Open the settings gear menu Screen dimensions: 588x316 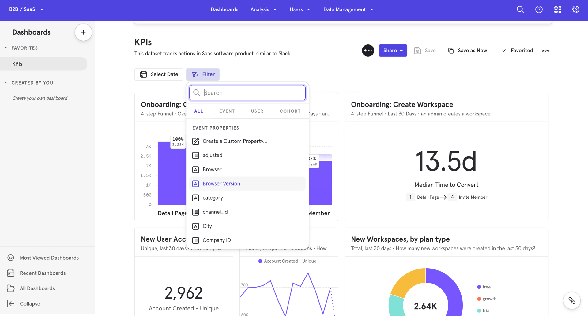click(x=575, y=9)
